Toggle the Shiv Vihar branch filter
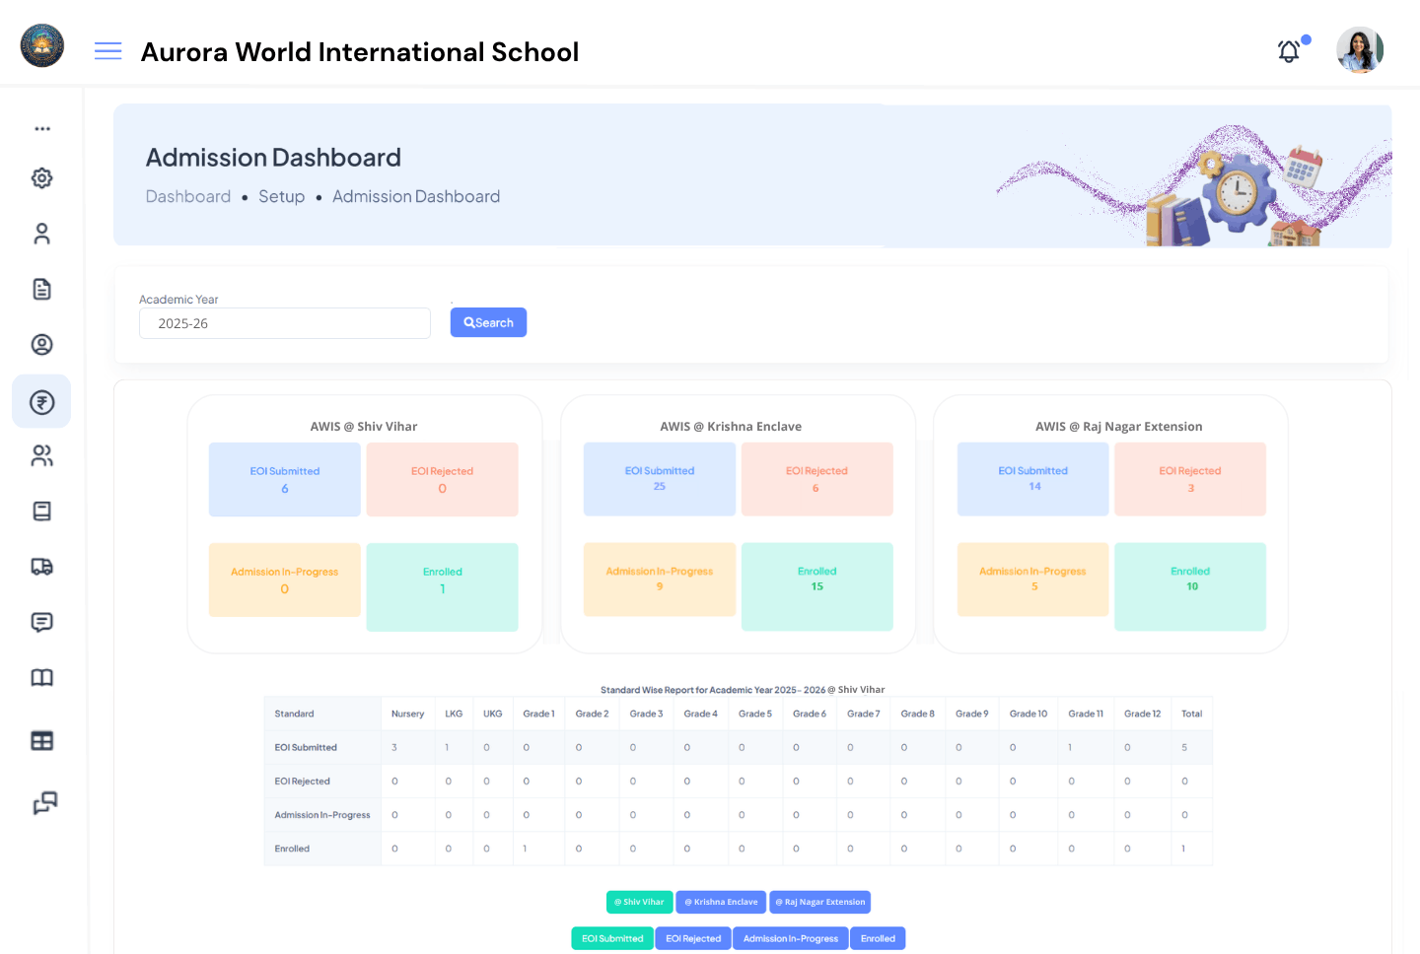The width and height of the screenshot is (1420, 954). coord(639,902)
